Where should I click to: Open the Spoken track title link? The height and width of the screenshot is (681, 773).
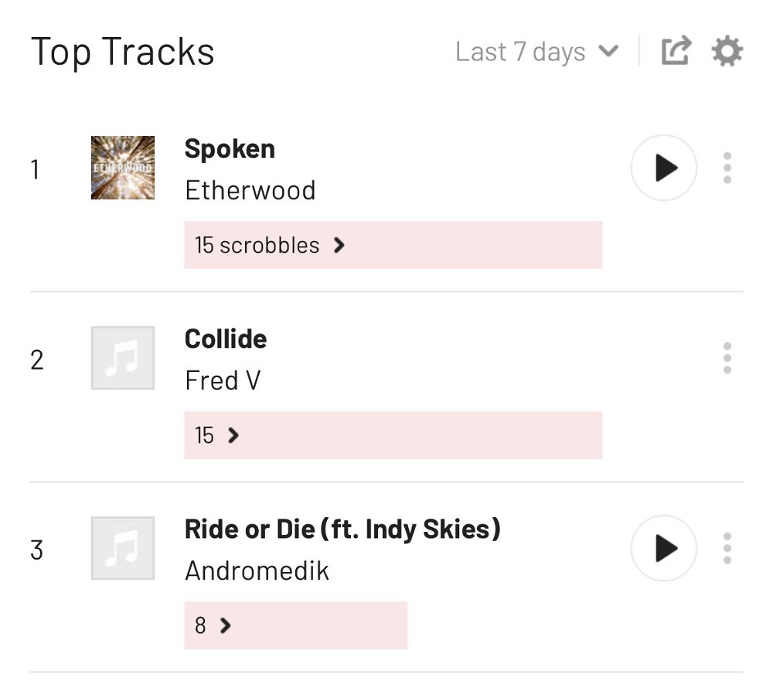(x=230, y=149)
